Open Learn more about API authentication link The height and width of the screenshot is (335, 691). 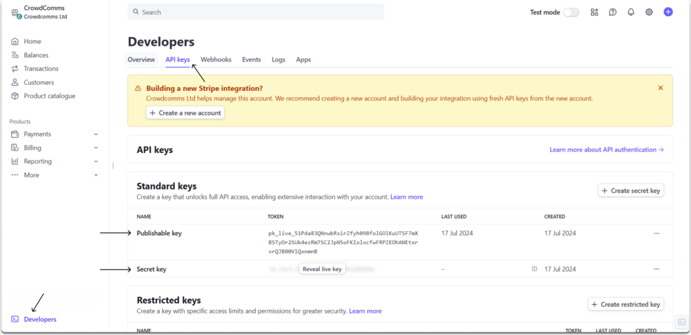pos(607,150)
